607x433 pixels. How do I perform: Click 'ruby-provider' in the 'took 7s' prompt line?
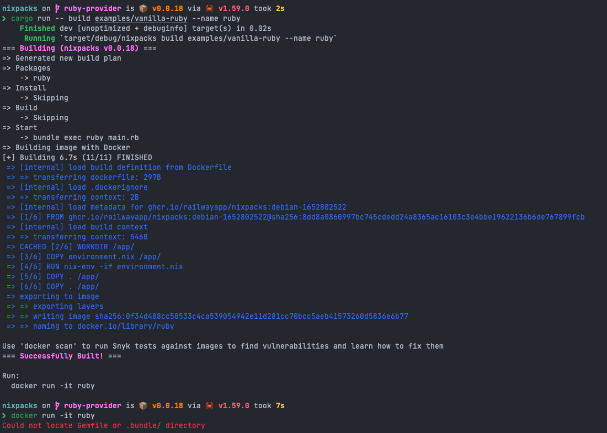click(93, 405)
